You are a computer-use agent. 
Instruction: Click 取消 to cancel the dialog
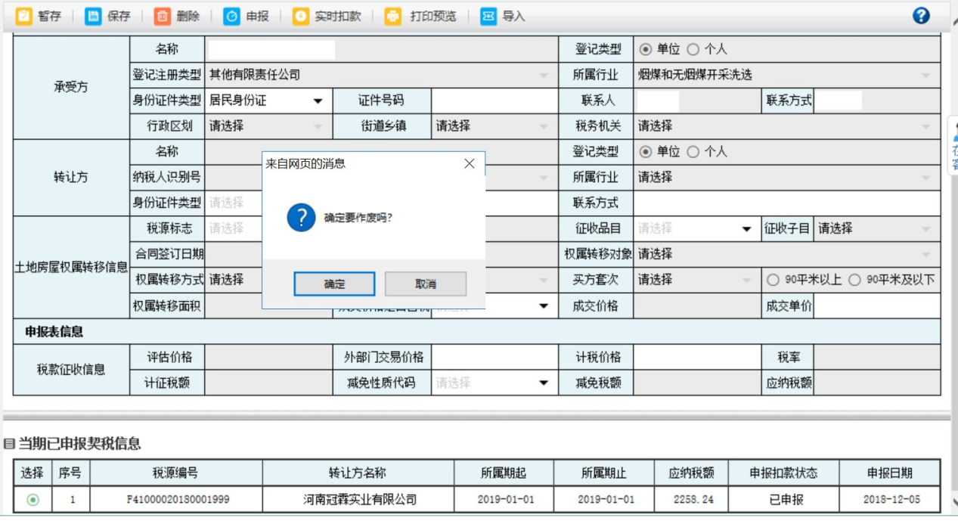pos(425,284)
